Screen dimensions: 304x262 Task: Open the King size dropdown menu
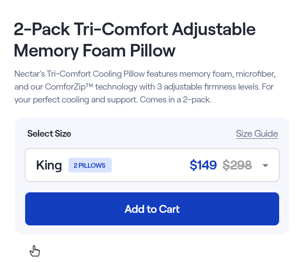152,165
